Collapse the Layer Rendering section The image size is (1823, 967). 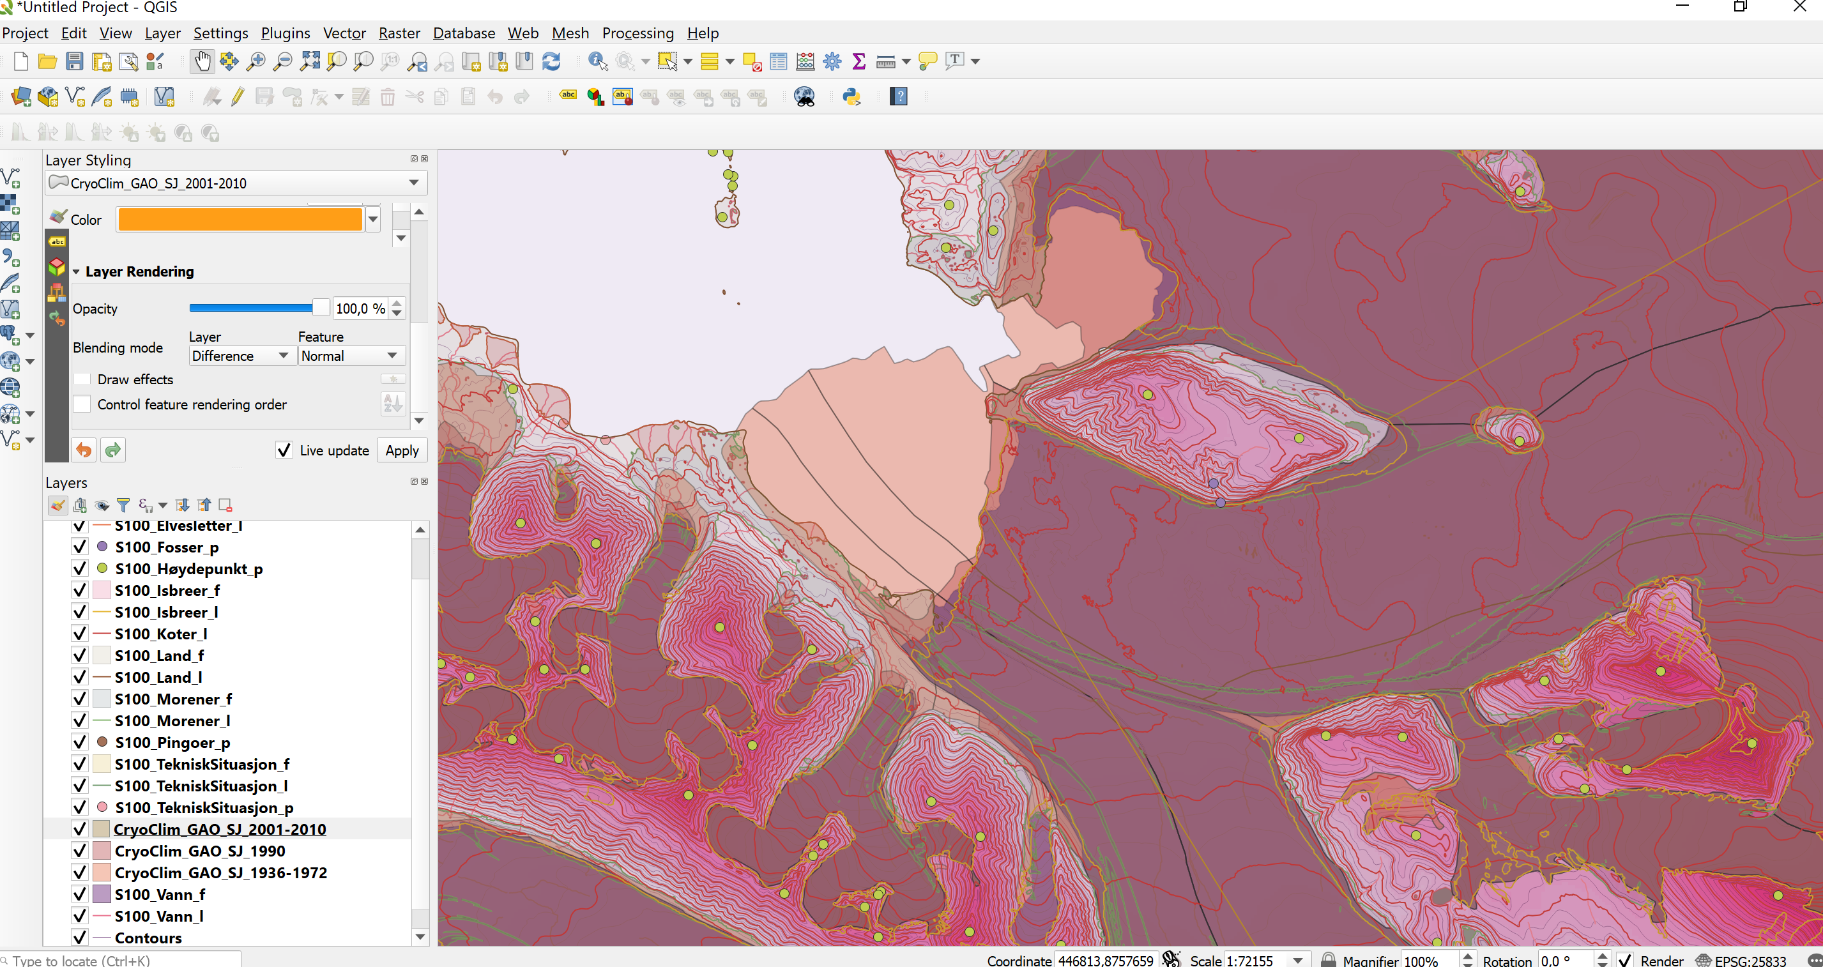tap(77, 271)
